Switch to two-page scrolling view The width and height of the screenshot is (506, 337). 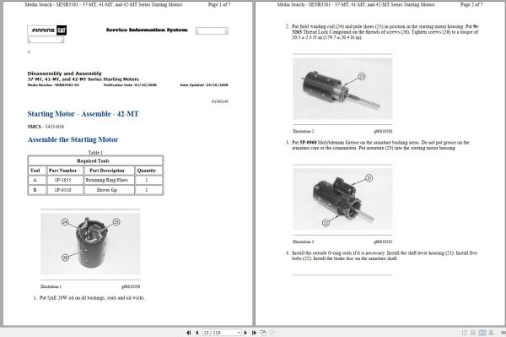[x=491, y=333]
